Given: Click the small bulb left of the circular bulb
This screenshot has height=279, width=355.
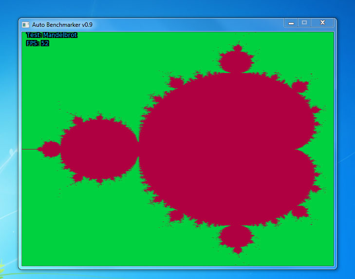Looking at the screenshot, I should pyautogui.click(x=50, y=149).
